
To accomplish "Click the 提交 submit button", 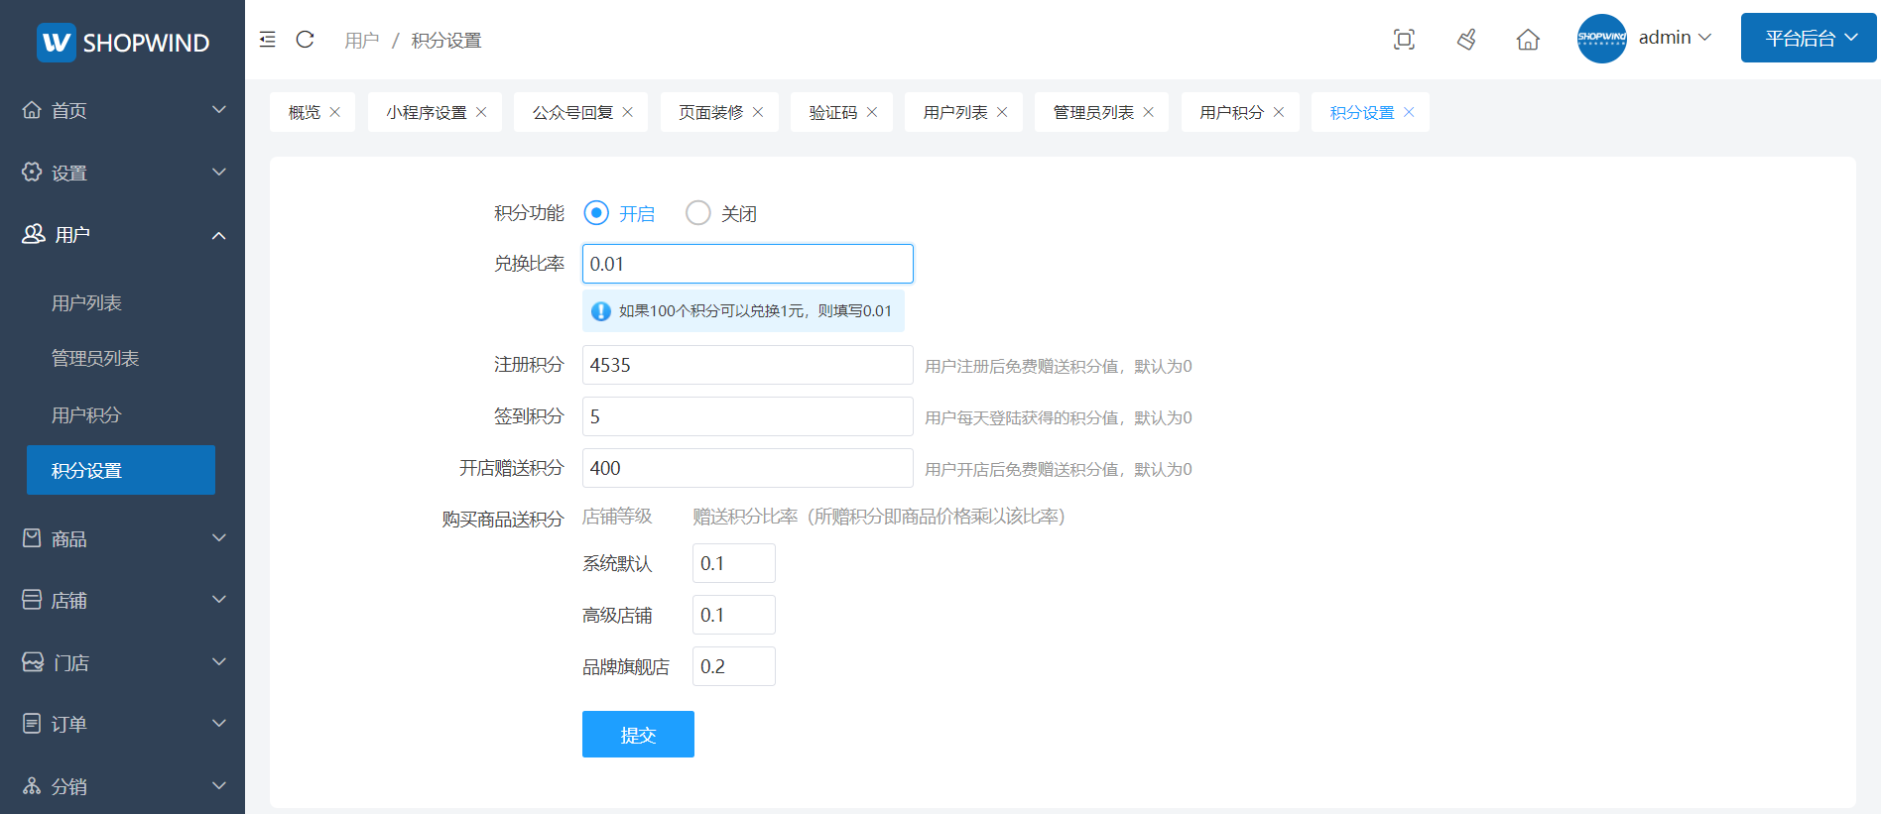I will tap(638, 735).
